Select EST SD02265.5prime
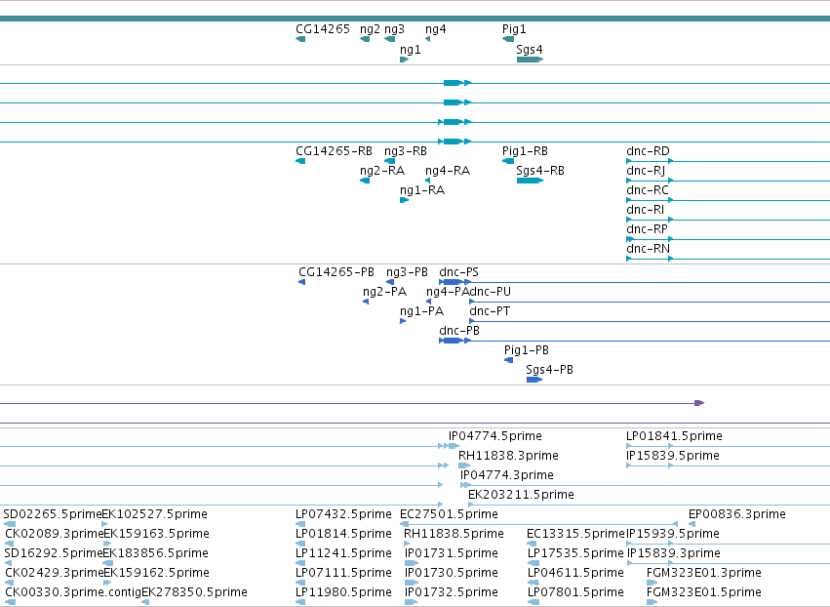The image size is (830, 607). [x=53, y=514]
